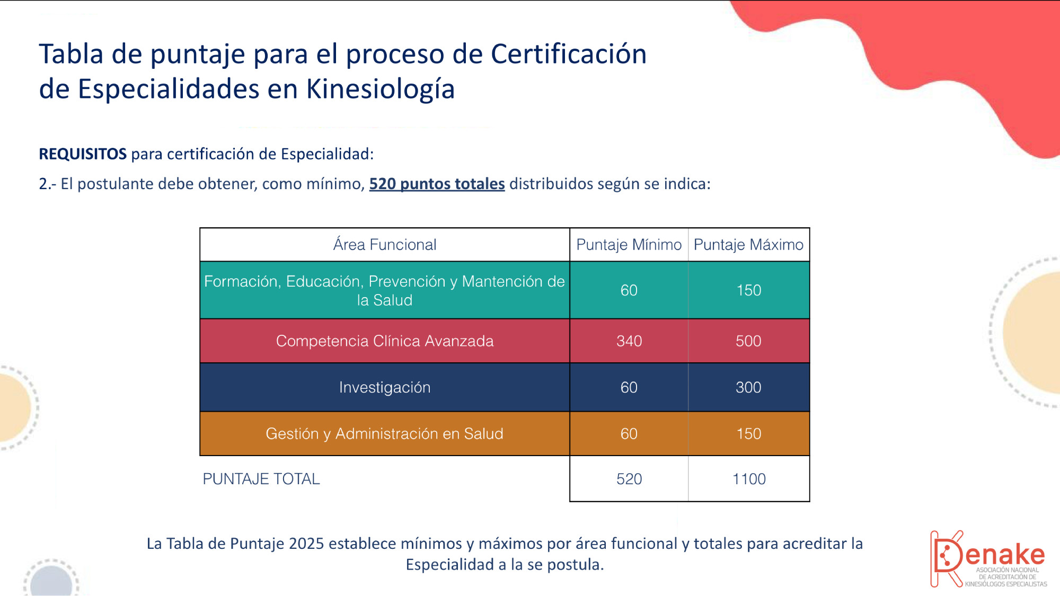1060x596 pixels.
Task: Click the minimum value 340 cell
Action: (x=629, y=341)
